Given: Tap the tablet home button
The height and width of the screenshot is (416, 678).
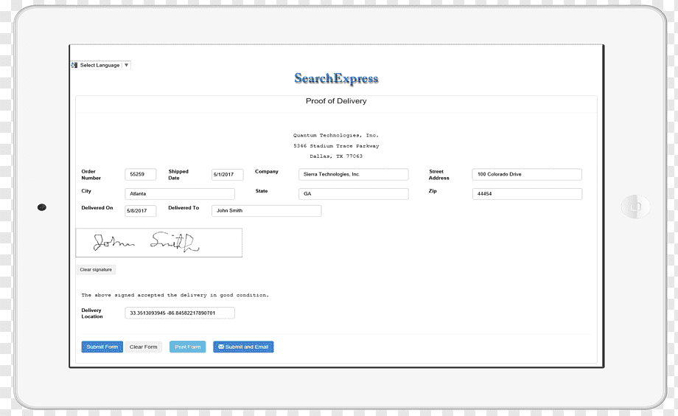Looking at the screenshot, I should coord(635,207).
